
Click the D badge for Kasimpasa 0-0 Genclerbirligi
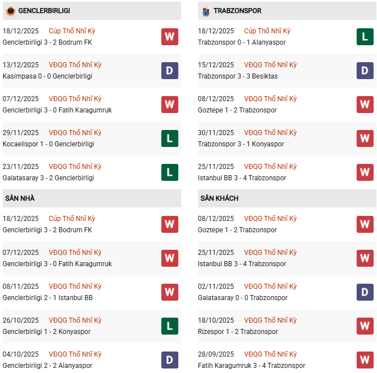pyautogui.click(x=170, y=71)
